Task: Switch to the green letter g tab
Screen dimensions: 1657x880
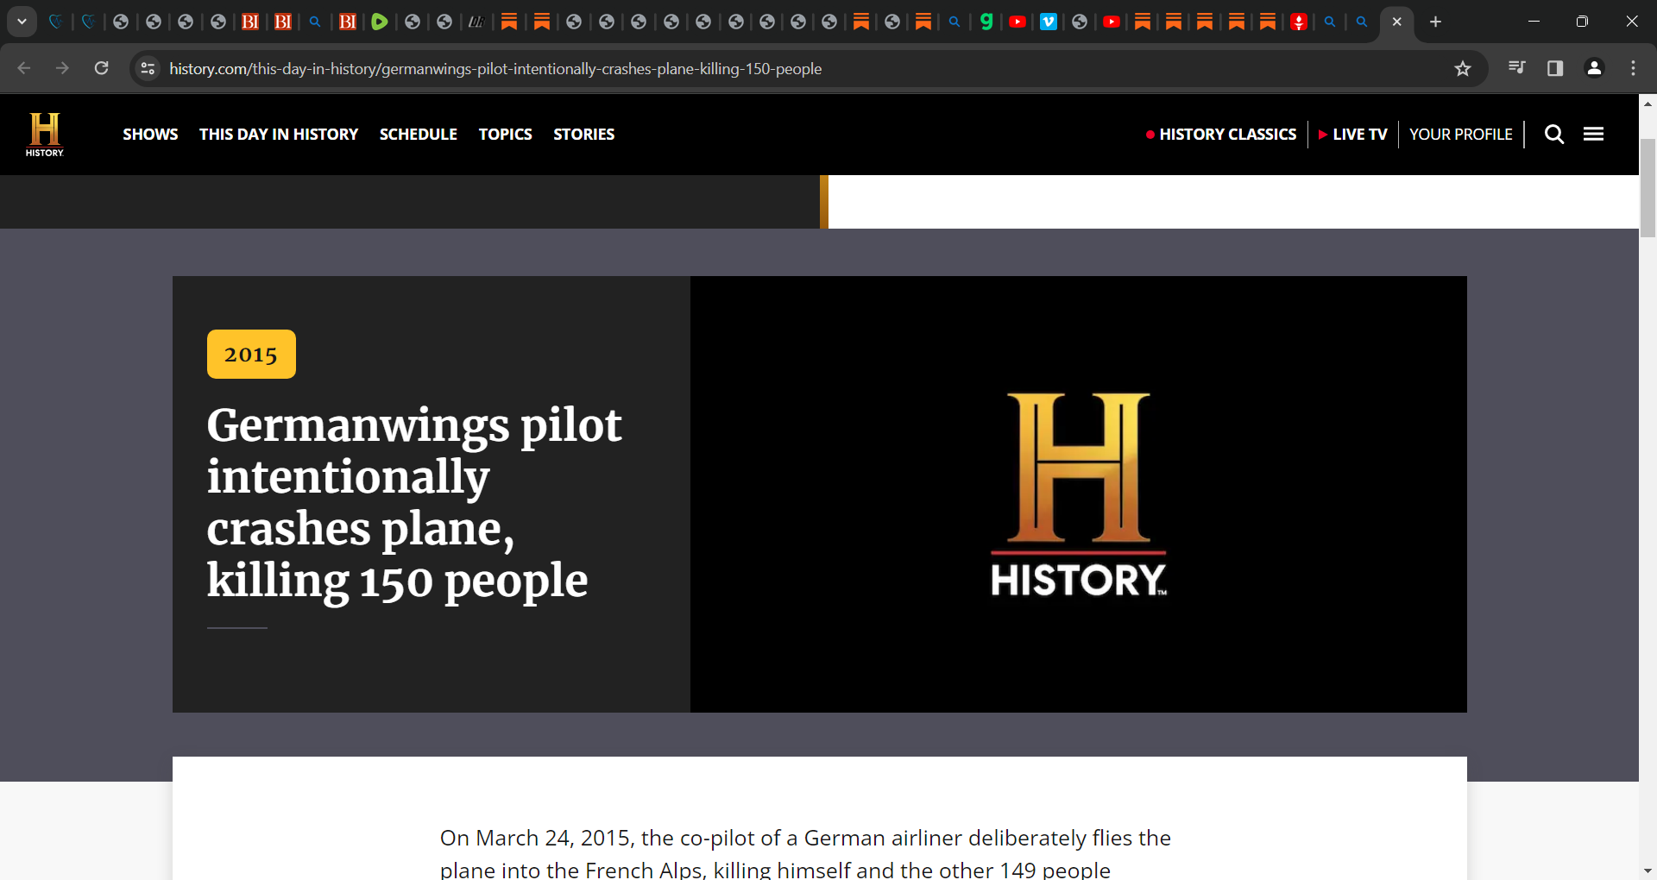Action: (x=986, y=22)
